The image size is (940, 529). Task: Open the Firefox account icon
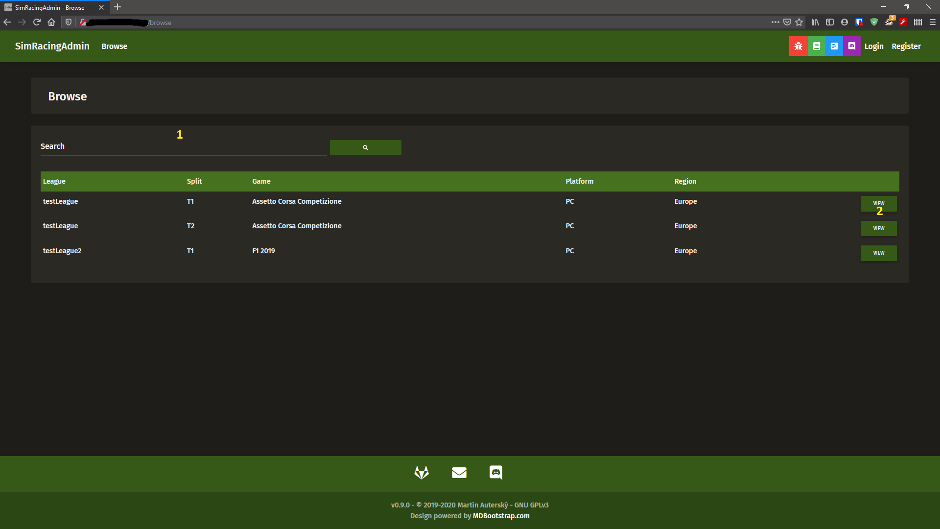[845, 22]
